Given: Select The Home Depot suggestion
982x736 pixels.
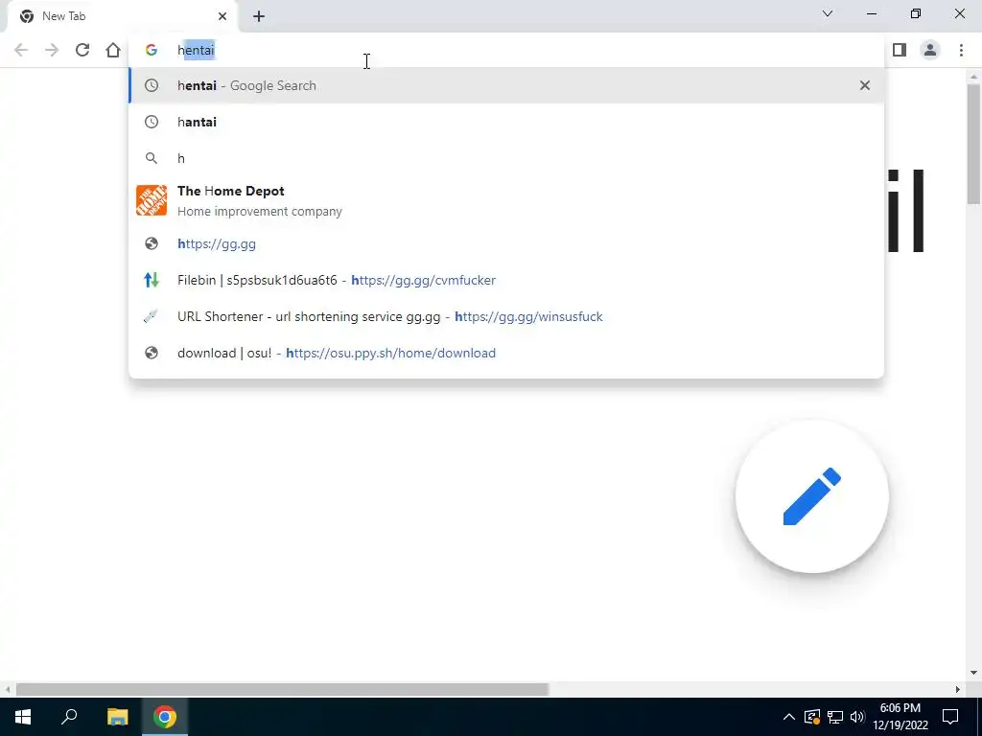Looking at the screenshot, I should pos(506,201).
